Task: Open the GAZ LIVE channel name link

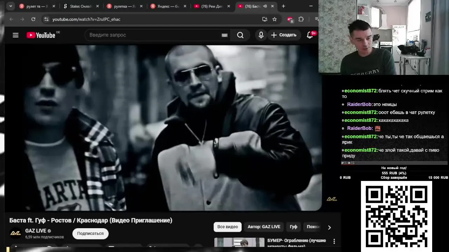Action: (x=36, y=231)
